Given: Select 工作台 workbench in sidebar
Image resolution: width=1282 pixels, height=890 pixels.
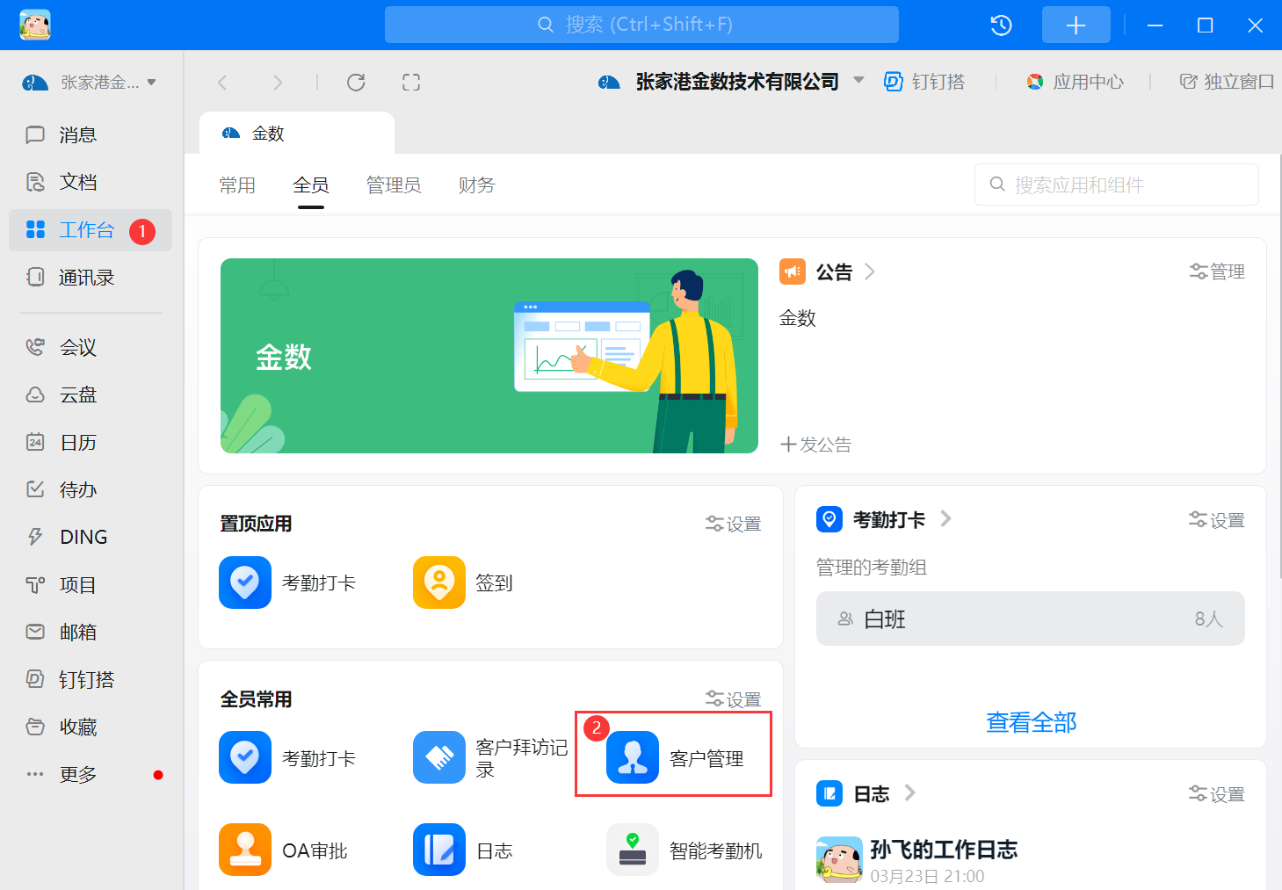Looking at the screenshot, I should pos(91,230).
